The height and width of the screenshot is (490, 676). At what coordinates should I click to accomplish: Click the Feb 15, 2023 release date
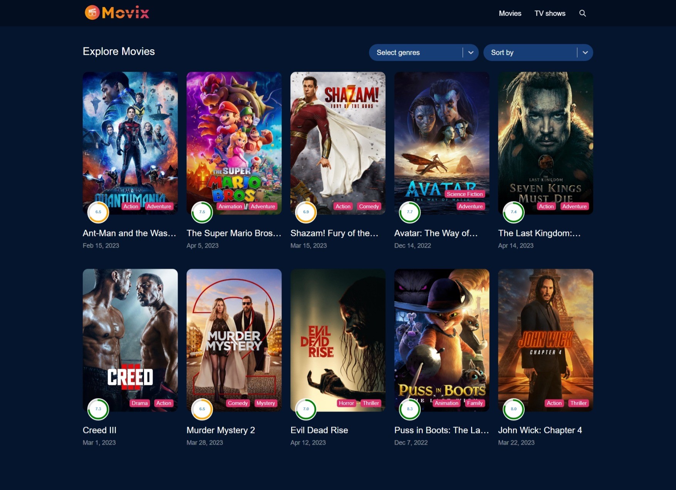(x=101, y=246)
